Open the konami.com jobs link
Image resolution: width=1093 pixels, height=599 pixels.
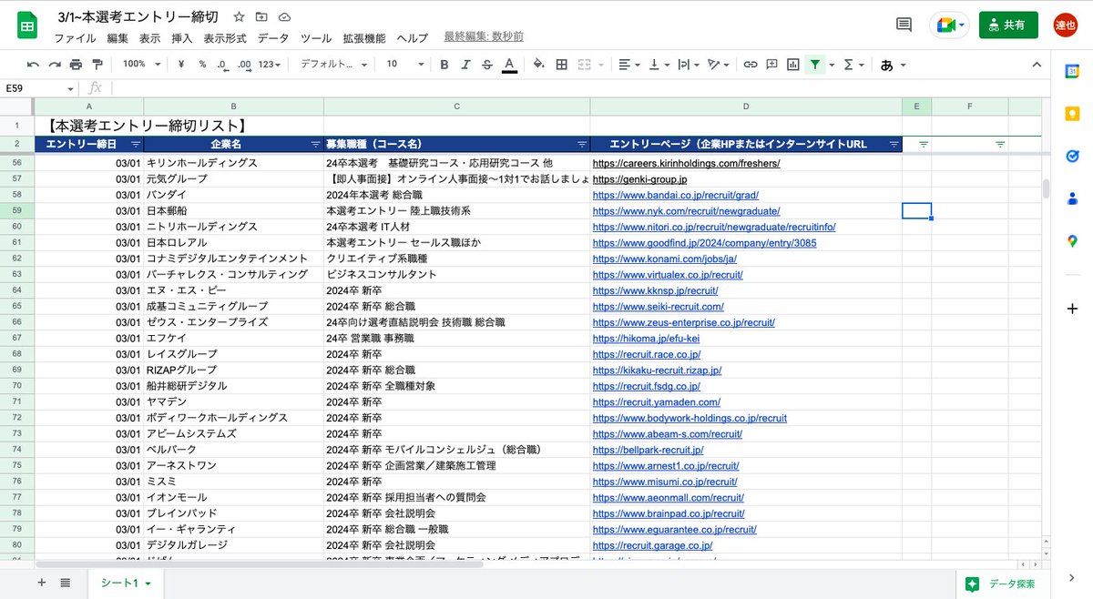665,259
